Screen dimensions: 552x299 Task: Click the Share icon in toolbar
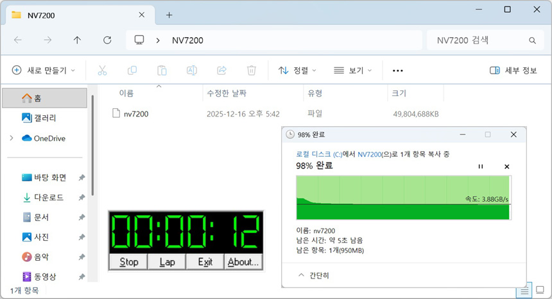pyautogui.click(x=221, y=70)
